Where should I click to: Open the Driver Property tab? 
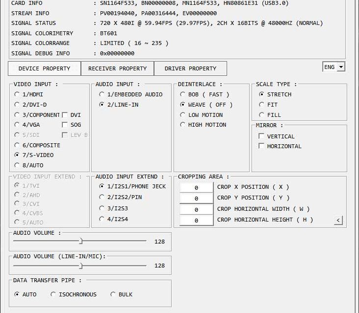[190, 68]
